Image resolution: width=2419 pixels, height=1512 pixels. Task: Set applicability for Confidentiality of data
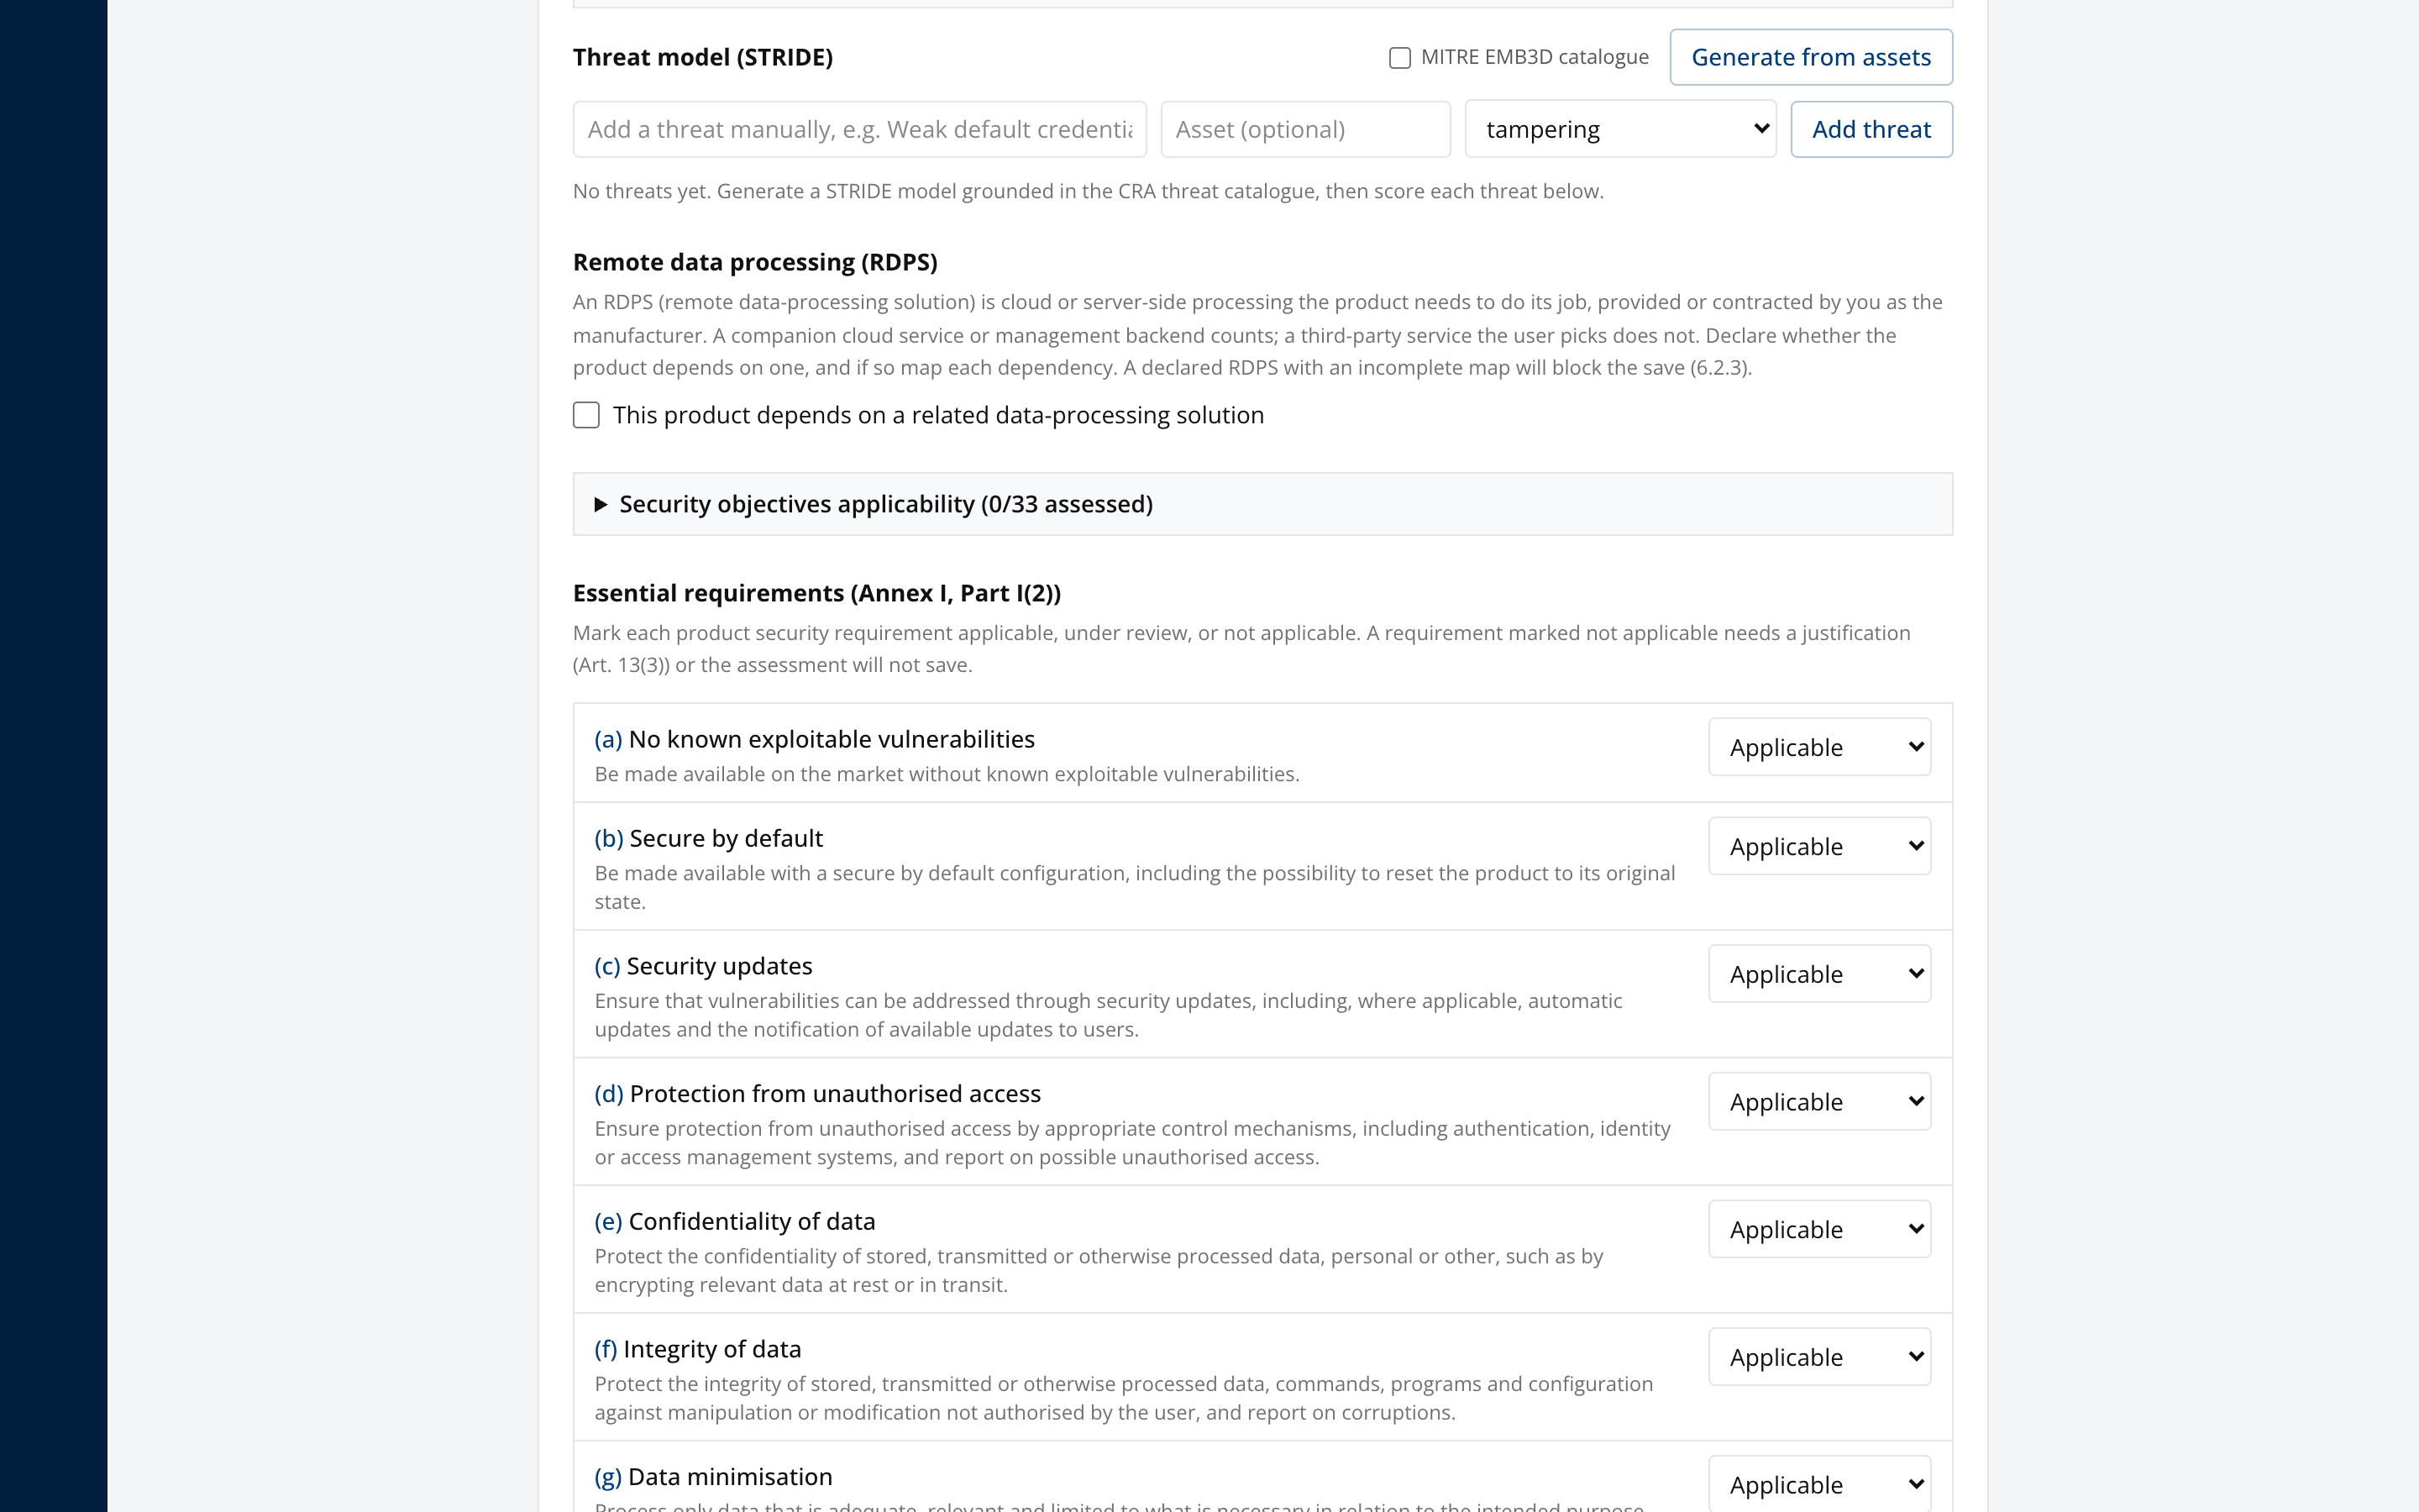(1819, 1229)
